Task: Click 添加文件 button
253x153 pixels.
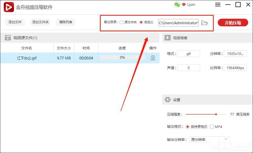Action: (x=15, y=22)
